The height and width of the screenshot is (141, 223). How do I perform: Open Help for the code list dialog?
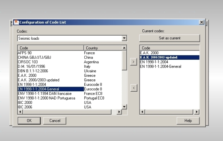[188, 121]
